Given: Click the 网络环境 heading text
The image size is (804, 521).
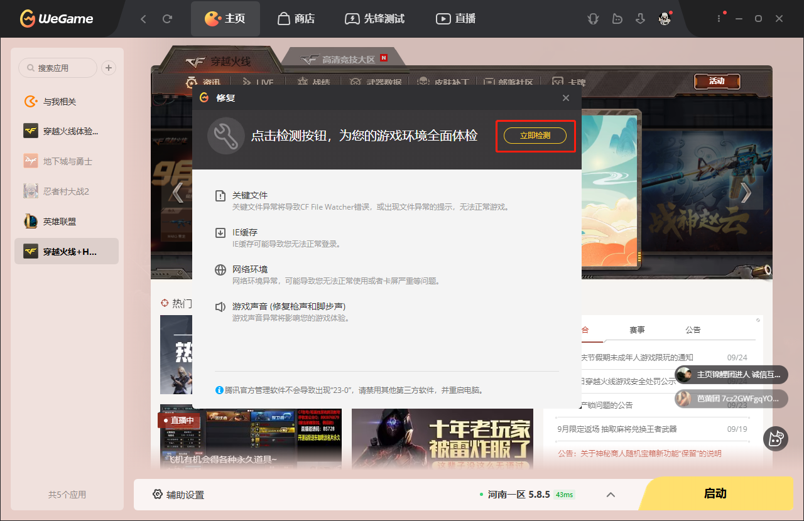Looking at the screenshot, I should click(x=250, y=269).
